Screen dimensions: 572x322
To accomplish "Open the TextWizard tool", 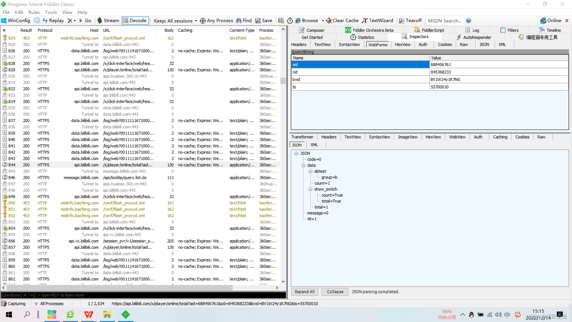I will [x=378, y=21].
